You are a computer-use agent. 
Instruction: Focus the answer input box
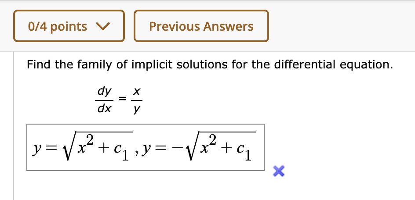click(146, 147)
